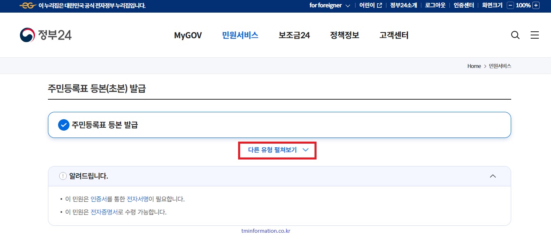Click the 로그아웃 link

(435, 5)
